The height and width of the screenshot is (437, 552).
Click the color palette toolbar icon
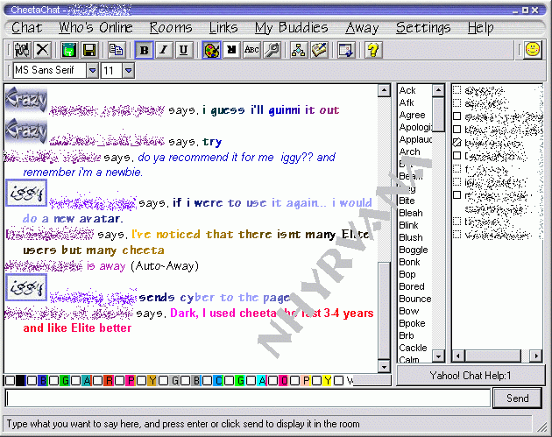coord(211,50)
